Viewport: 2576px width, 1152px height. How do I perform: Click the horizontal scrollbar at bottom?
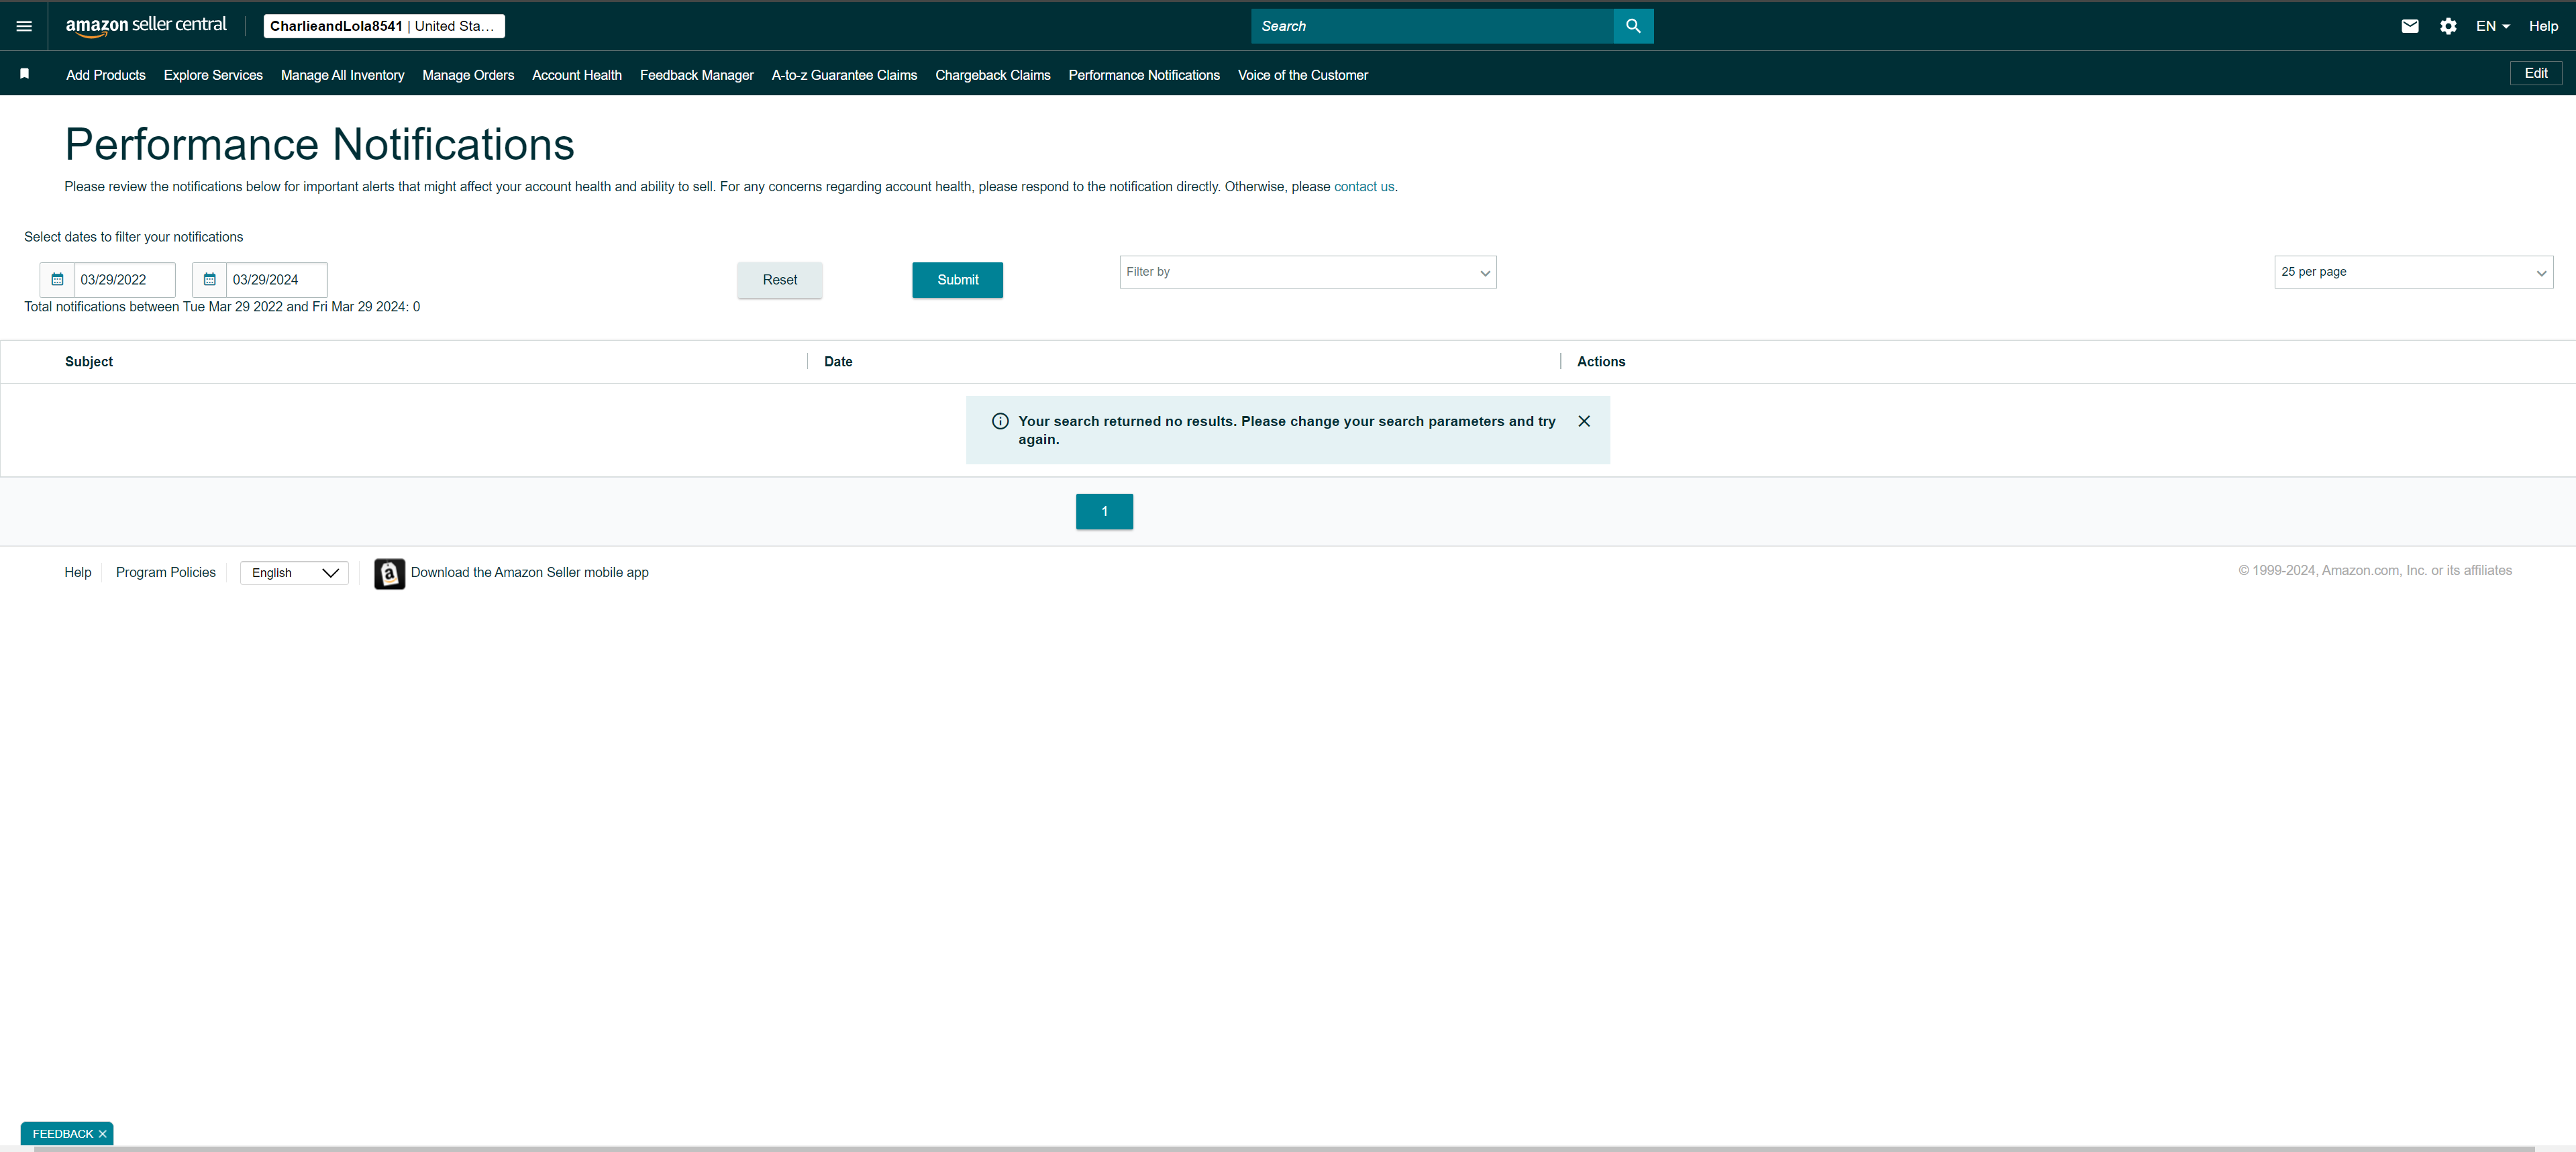coord(1284,1149)
